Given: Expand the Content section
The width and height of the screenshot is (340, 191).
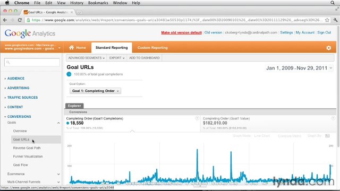Looking at the screenshot, I should [15, 107].
